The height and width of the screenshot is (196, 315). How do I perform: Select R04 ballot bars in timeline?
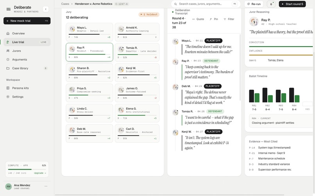[294, 95]
